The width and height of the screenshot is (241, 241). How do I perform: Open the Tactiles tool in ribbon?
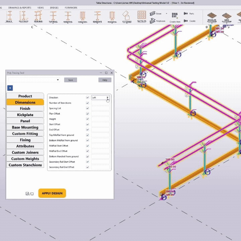coord(142,16)
